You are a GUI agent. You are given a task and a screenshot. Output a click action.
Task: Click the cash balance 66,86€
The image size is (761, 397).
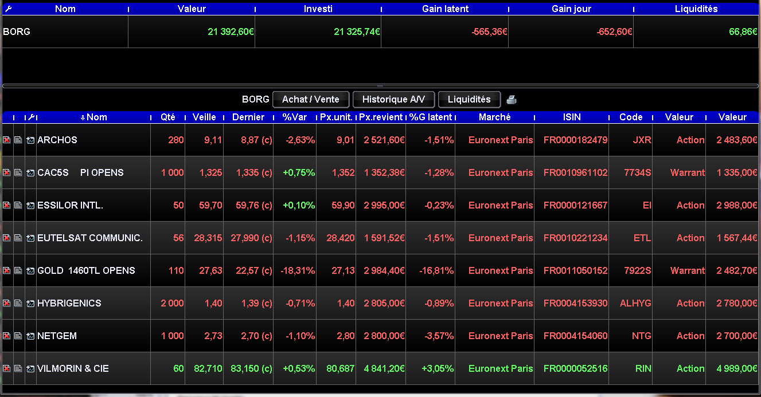(x=743, y=32)
